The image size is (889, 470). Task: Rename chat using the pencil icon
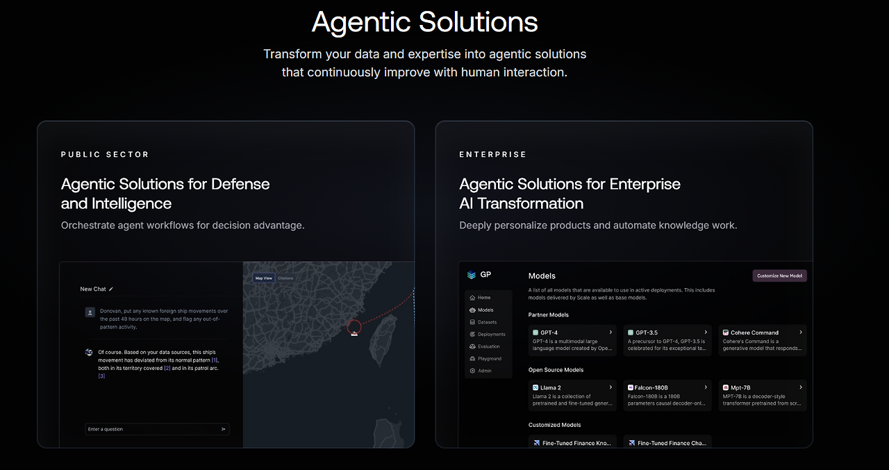pos(109,289)
